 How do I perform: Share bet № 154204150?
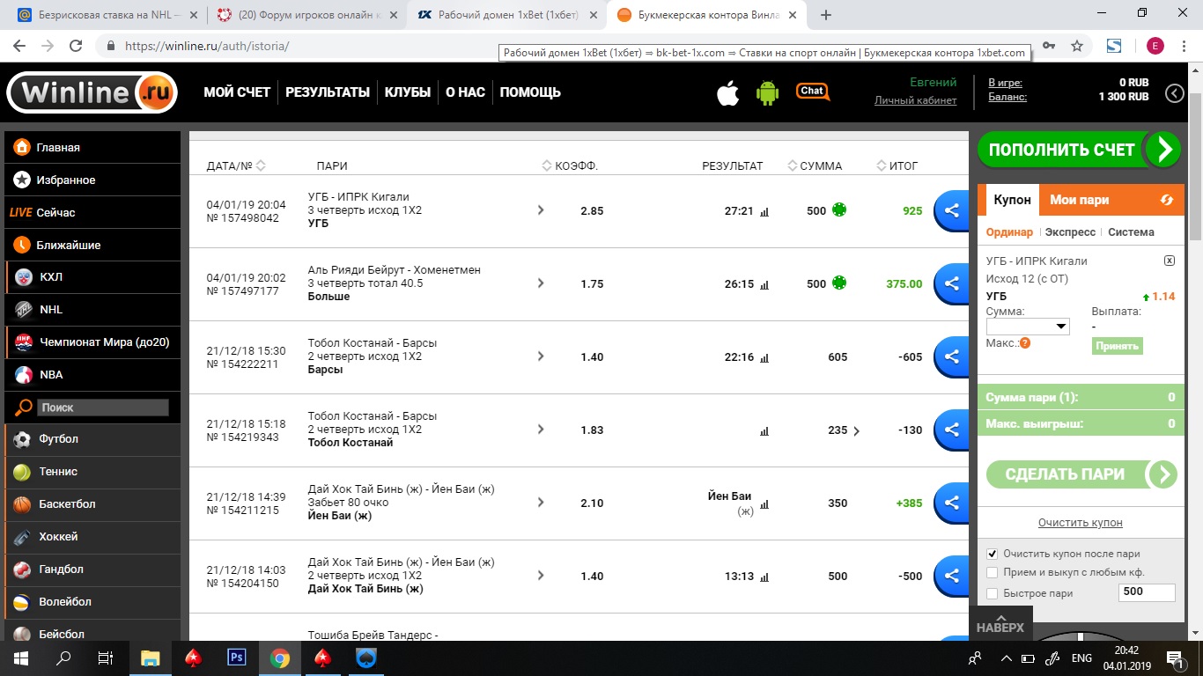951,577
